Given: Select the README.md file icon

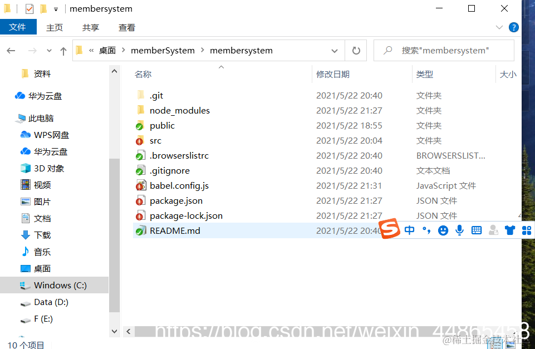Looking at the screenshot, I should [141, 230].
